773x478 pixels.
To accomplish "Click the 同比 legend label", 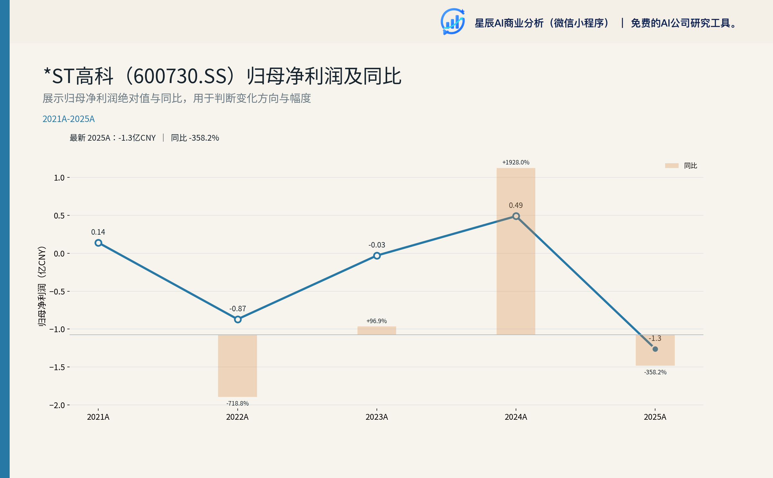I will 691,165.
